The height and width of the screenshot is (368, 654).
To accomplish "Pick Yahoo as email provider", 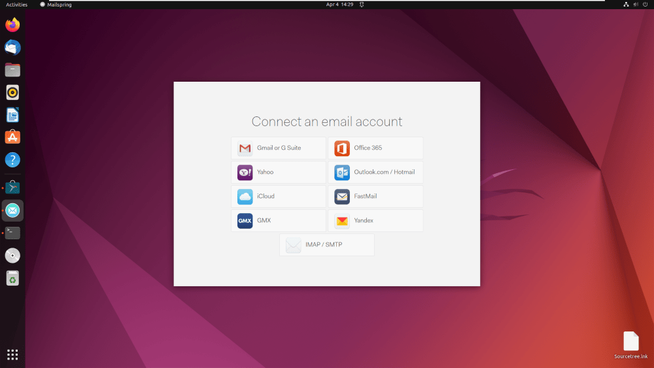I will pos(278,172).
